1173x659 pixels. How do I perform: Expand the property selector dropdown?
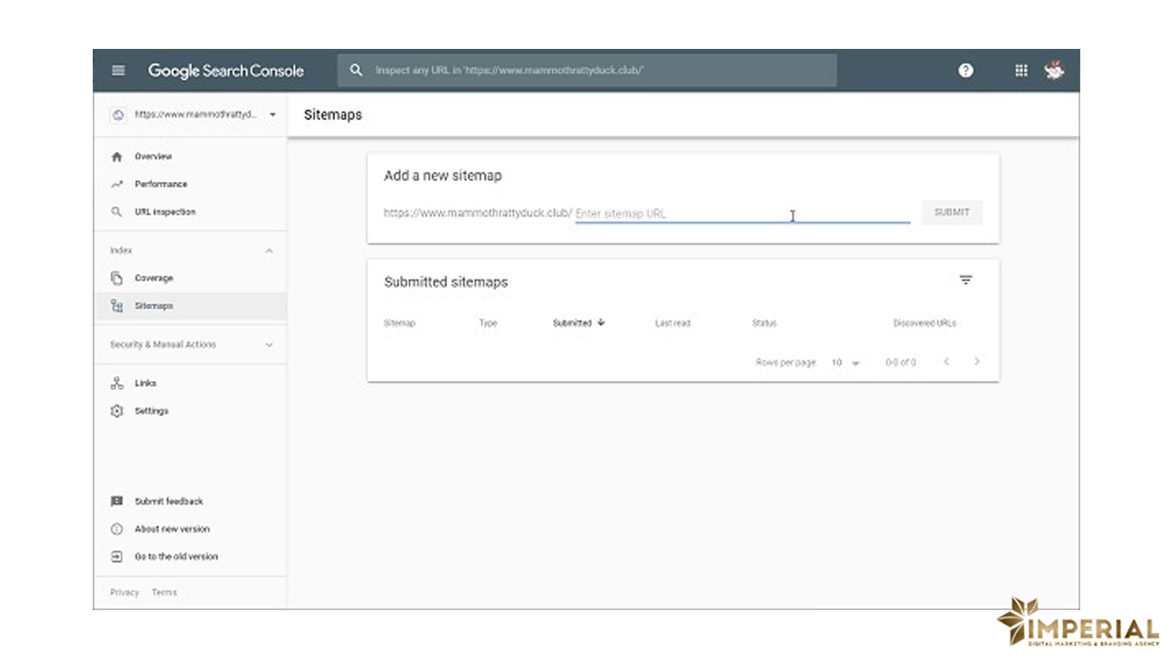[272, 114]
